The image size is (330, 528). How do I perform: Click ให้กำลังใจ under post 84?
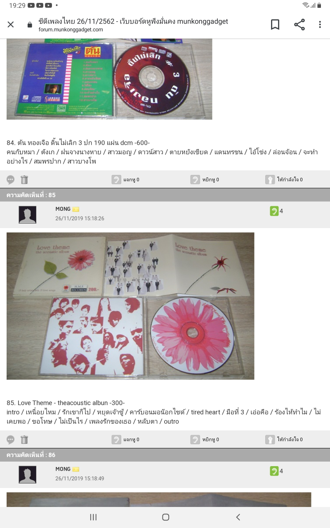pyautogui.click(x=284, y=179)
